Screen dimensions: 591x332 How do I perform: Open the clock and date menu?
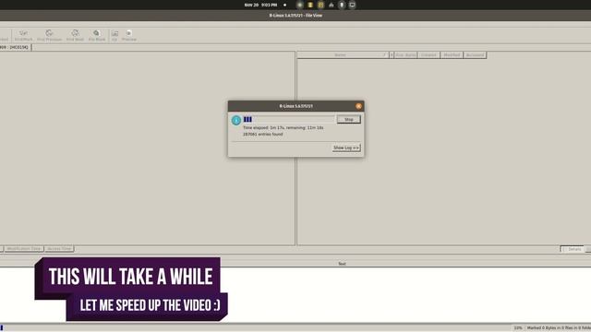260,5
